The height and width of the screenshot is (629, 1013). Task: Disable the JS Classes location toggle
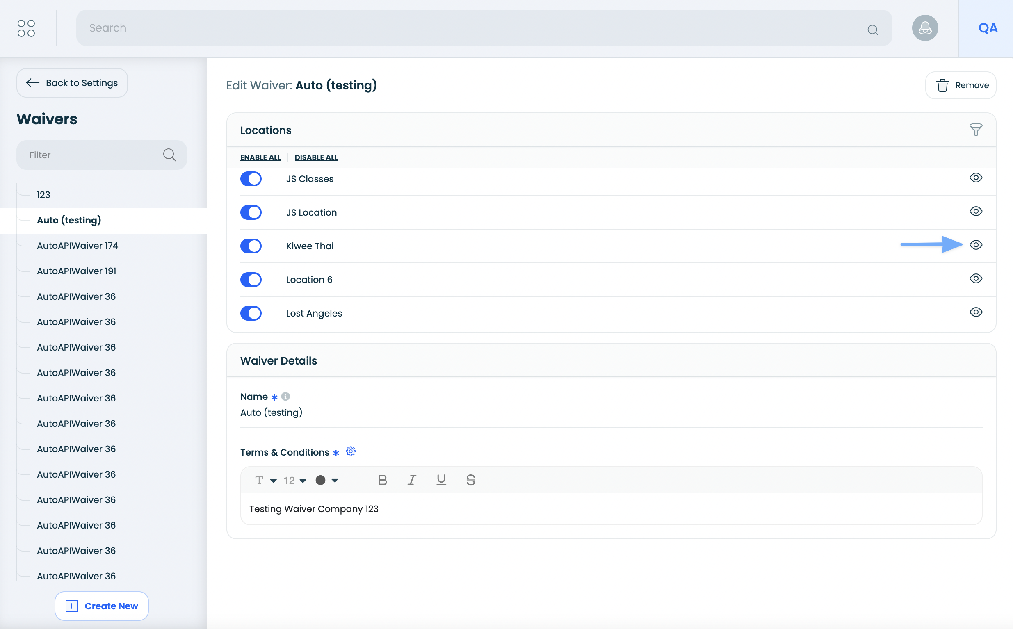click(x=251, y=179)
